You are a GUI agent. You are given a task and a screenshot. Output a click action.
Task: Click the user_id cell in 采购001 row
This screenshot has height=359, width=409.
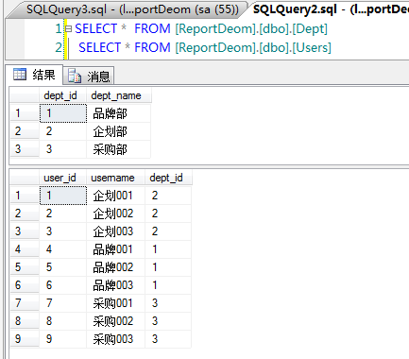coord(63,303)
